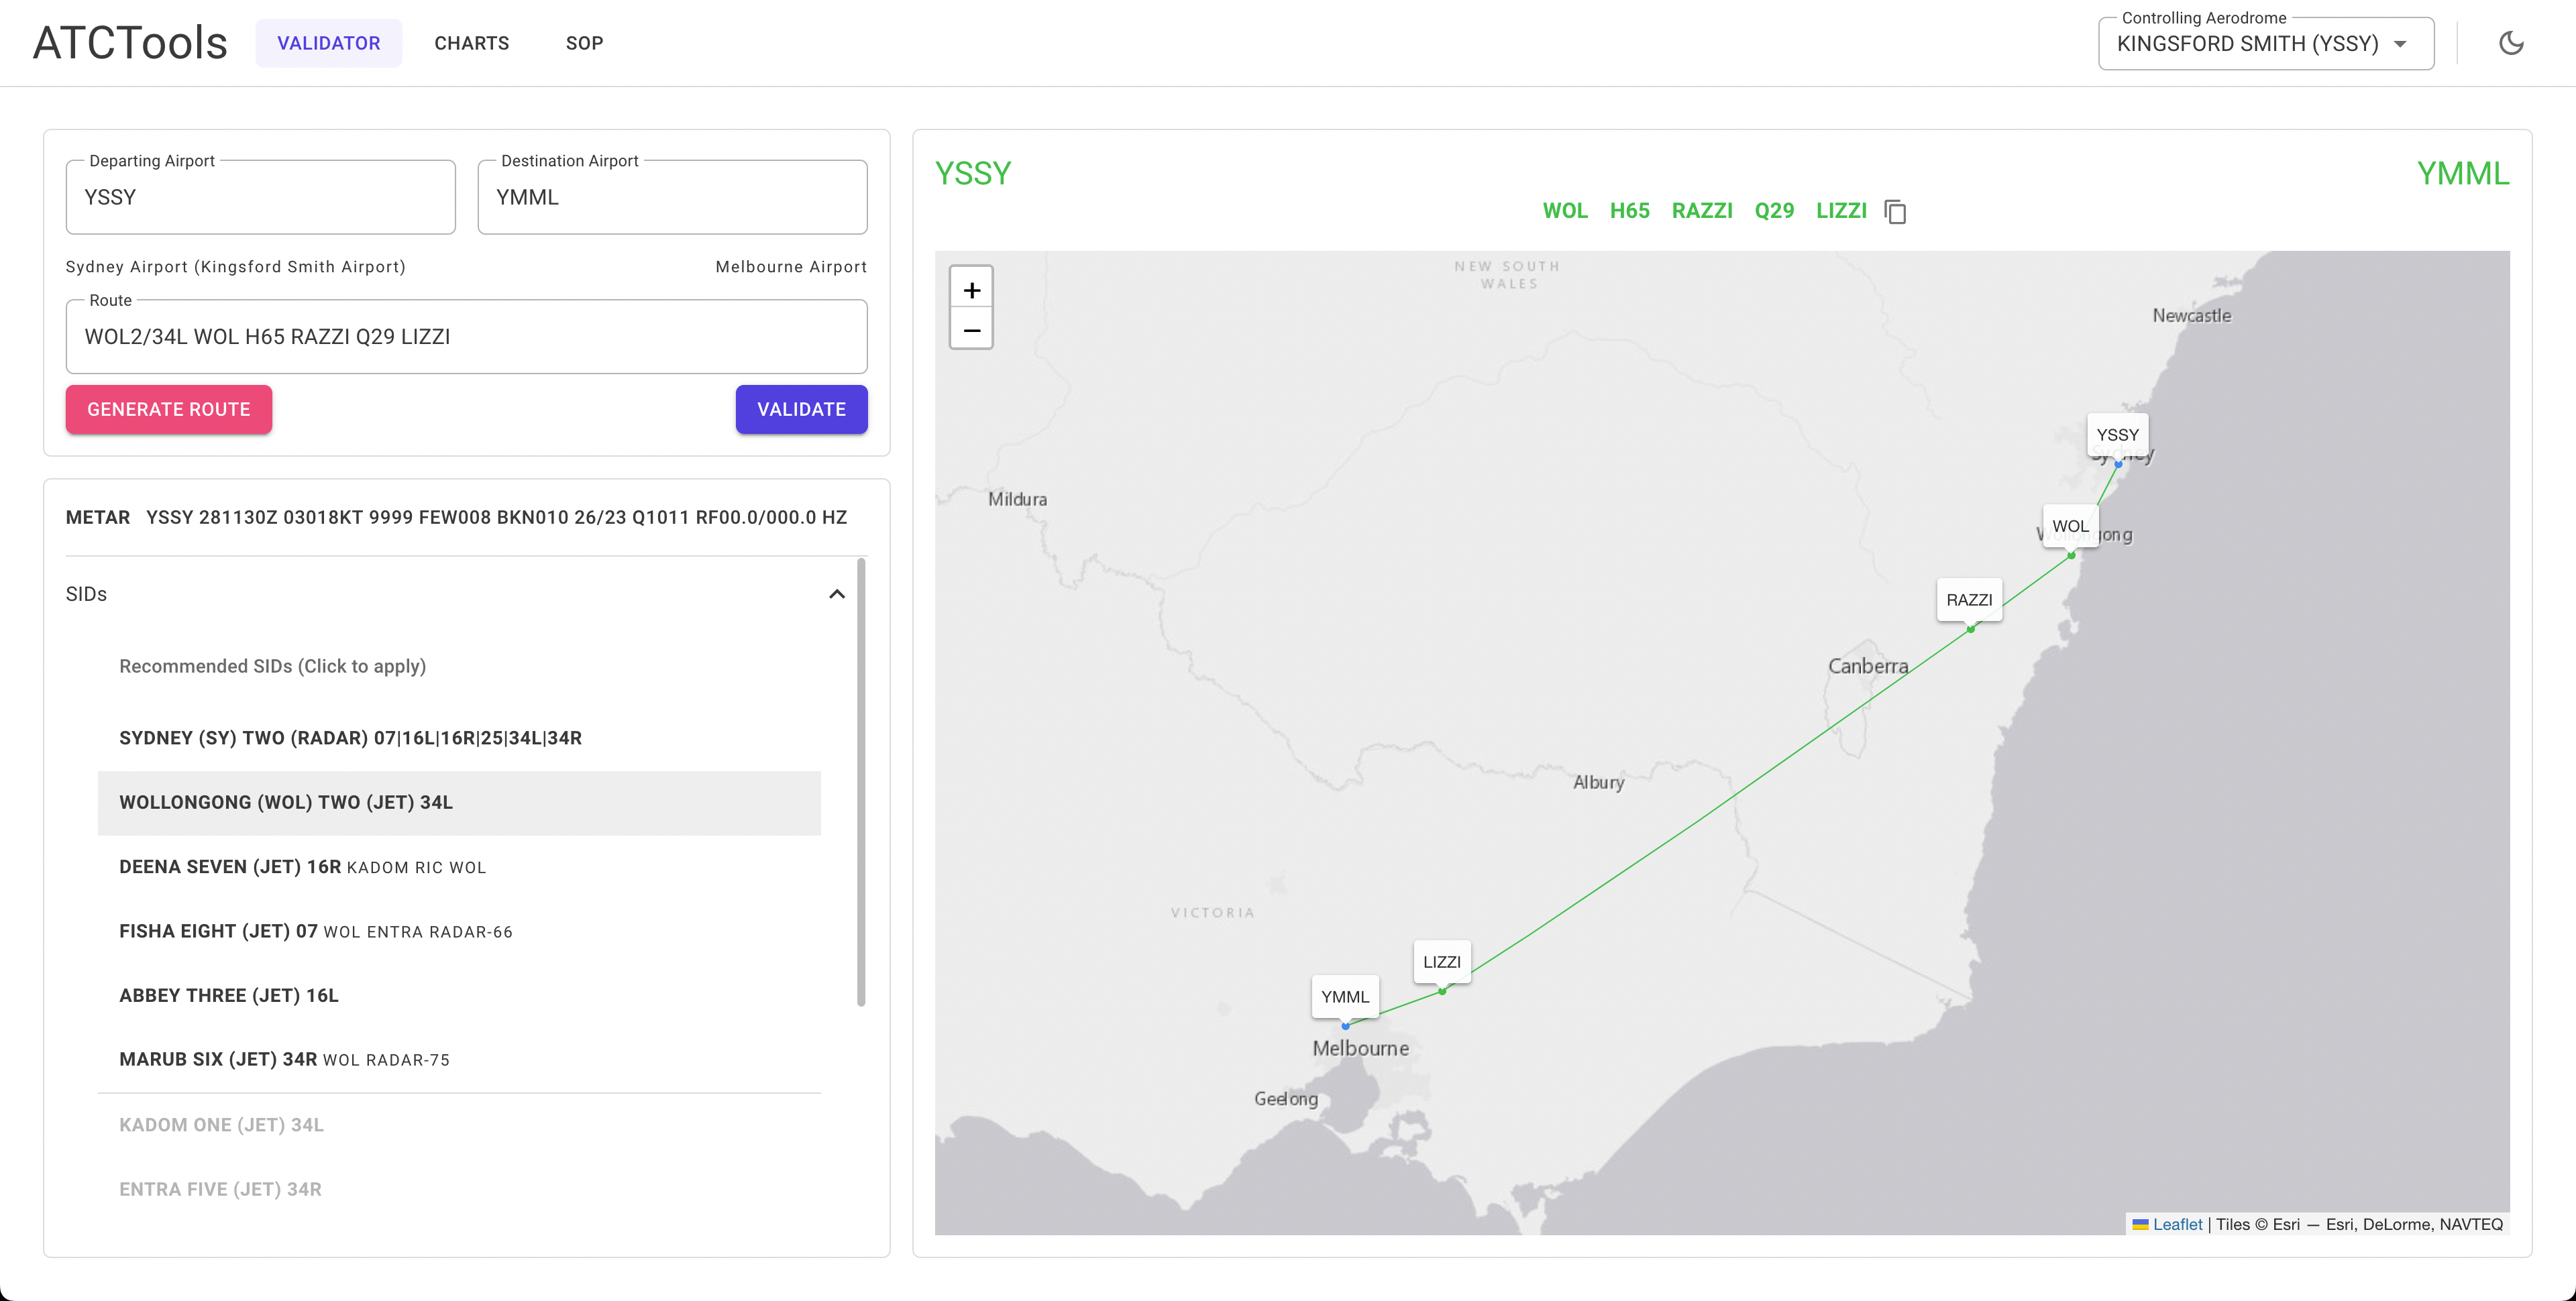This screenshot has height=1301, width=2576.
Task: Toggle dark mode with the moon icon
Action: point(2513,42)
